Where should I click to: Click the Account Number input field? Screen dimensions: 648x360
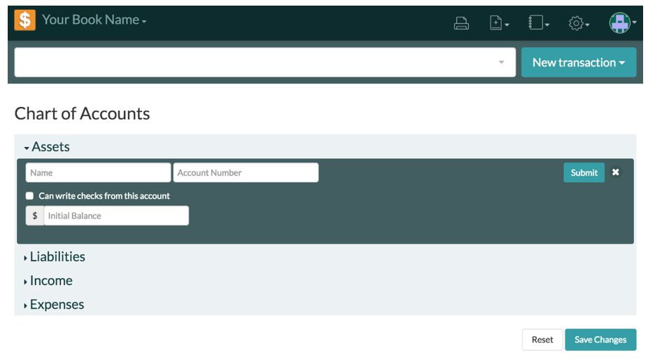coord(246,172)
